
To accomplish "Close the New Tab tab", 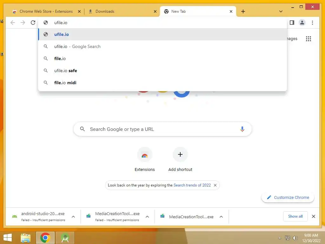I will 231,11.
